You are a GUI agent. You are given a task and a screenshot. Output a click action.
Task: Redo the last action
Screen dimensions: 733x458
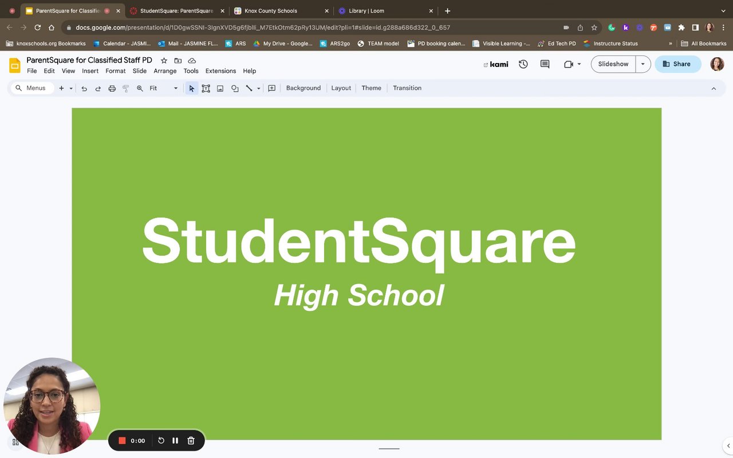pos(98,88)
